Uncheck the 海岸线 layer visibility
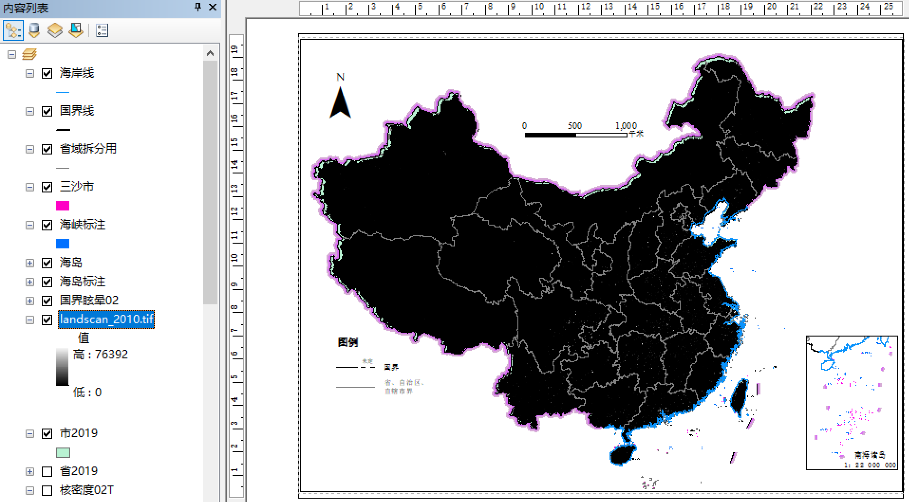 (x=47, y=73)
